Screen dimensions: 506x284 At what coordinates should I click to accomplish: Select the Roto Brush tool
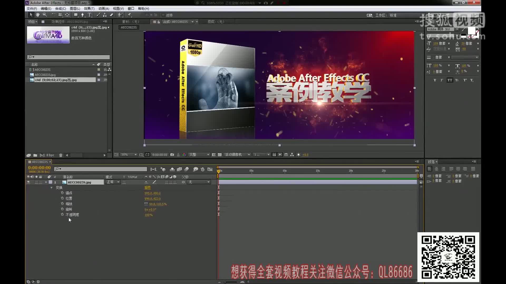(120, 15)
